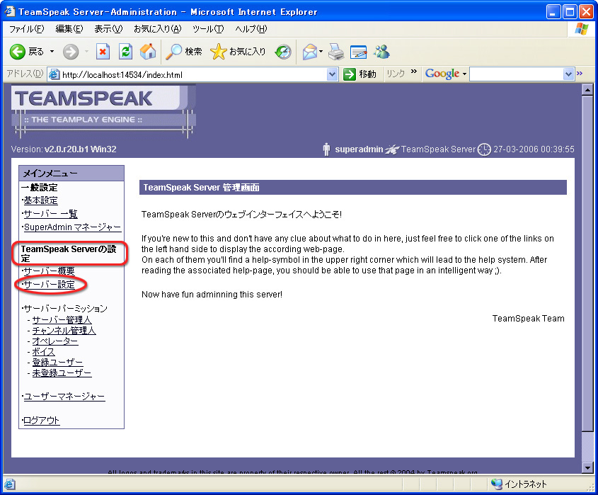
Task: Click the address bar page icon
Action: [x=54, y=74]
